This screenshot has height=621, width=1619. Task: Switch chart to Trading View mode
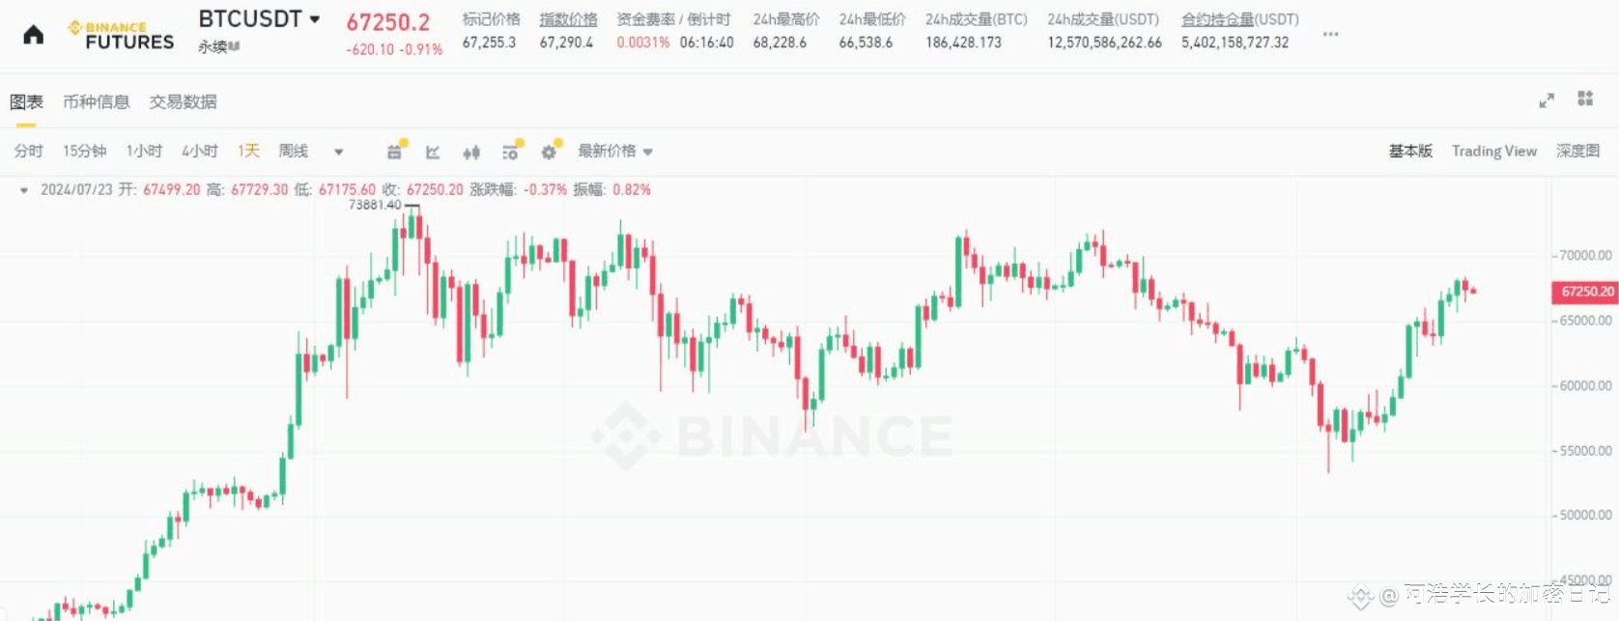click(x=1494, y=151)
